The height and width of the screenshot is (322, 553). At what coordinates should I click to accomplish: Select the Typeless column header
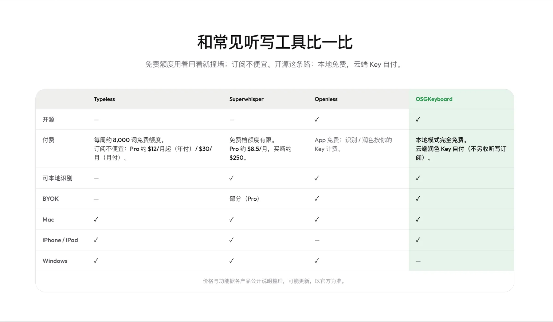(104, 99)
